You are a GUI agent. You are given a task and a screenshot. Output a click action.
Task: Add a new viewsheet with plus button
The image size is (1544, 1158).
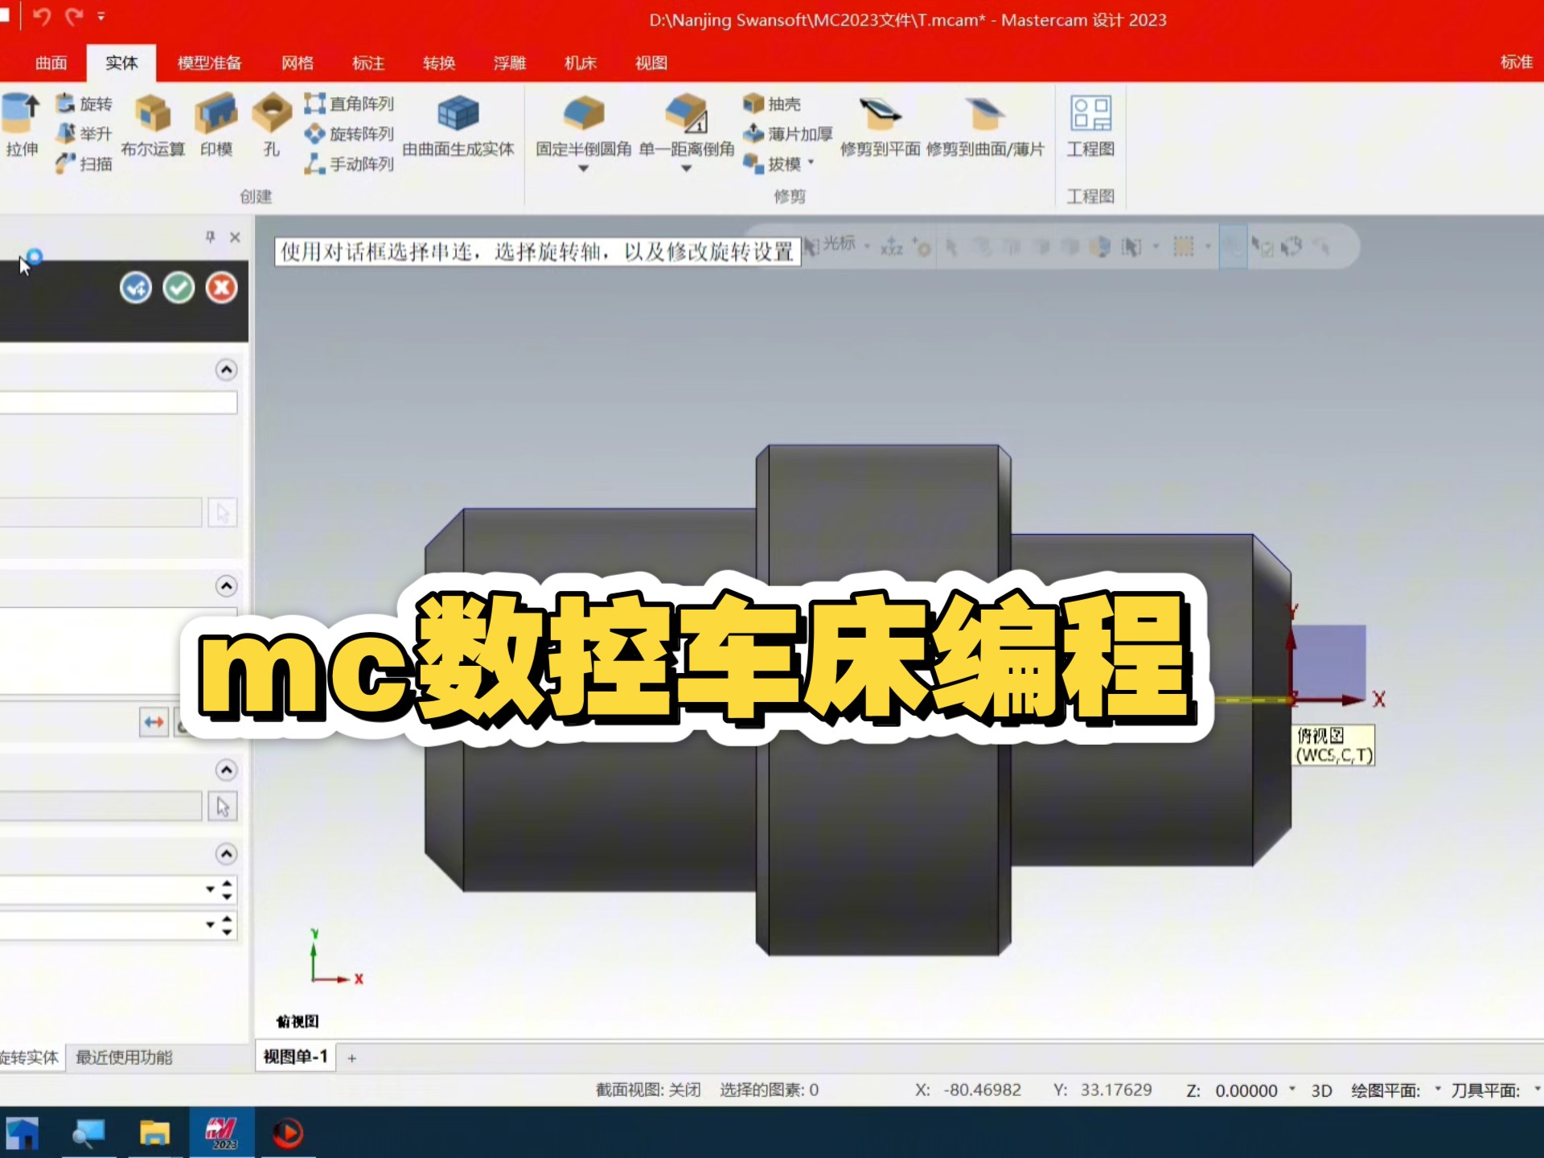click(351, 1057)
